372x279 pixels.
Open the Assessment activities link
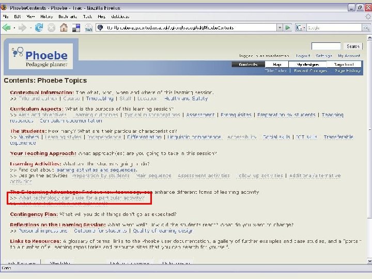point(204,176)
